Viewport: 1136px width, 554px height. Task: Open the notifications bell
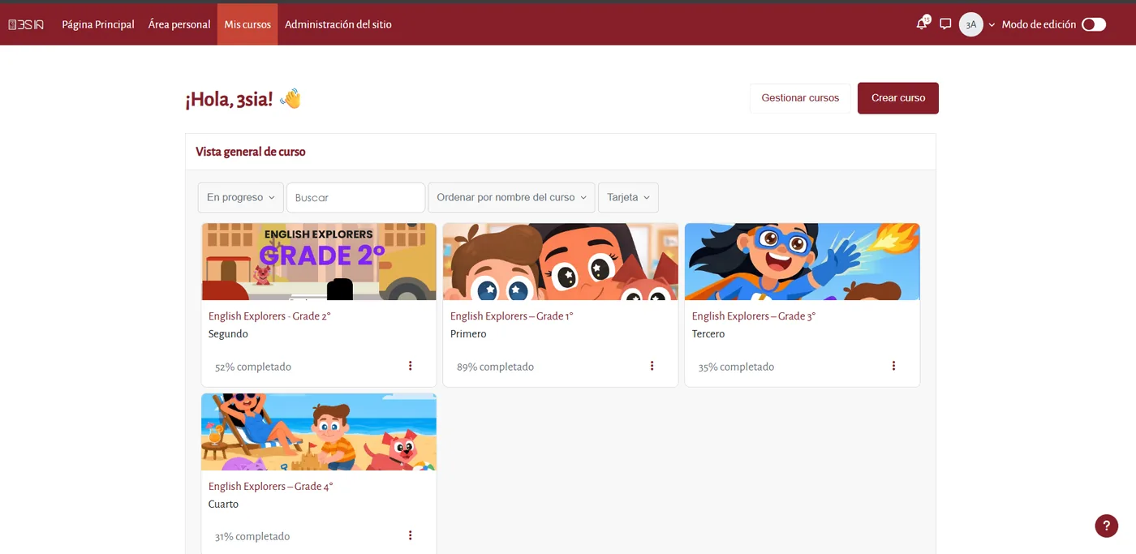(x=922, y=24)
